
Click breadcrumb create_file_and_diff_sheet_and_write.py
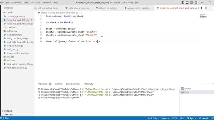click(60, 13)
